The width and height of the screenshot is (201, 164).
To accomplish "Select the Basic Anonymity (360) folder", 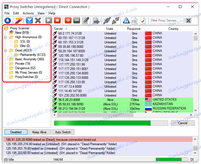I will pyautogui.click(x=30, y=59).
